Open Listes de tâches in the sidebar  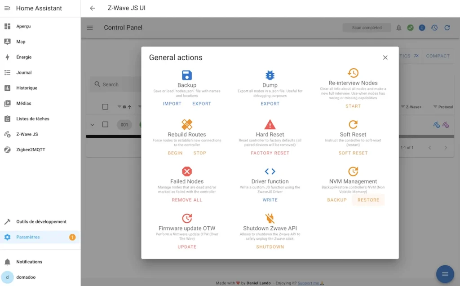click(40, 119)
